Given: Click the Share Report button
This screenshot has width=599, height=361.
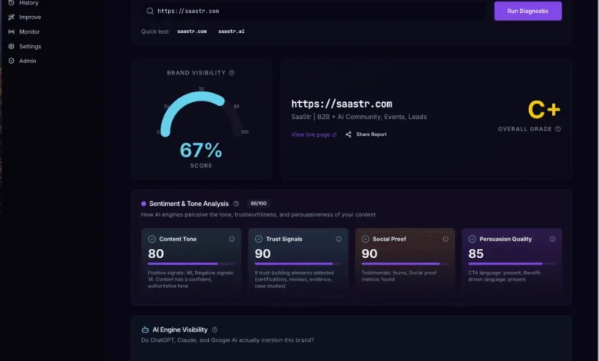Looking at the screenshot, I should point(366,134).
